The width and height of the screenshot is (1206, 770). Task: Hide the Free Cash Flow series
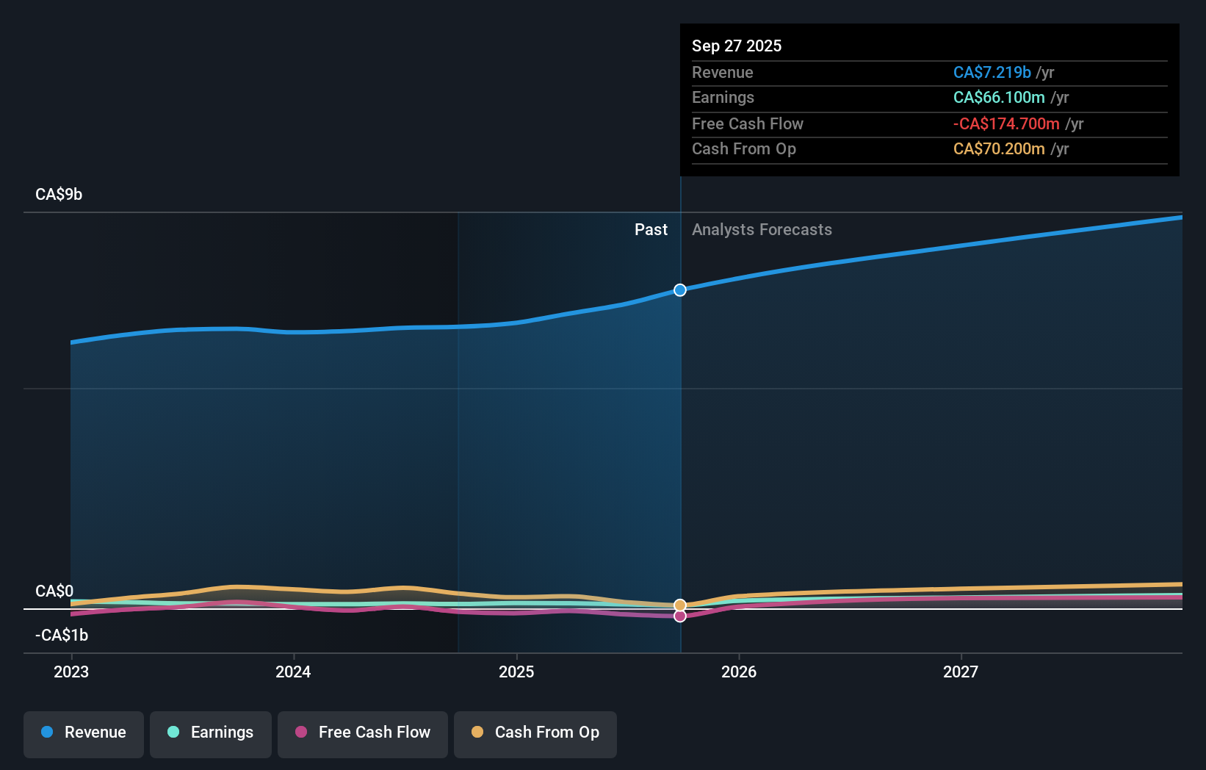[363, 733]
